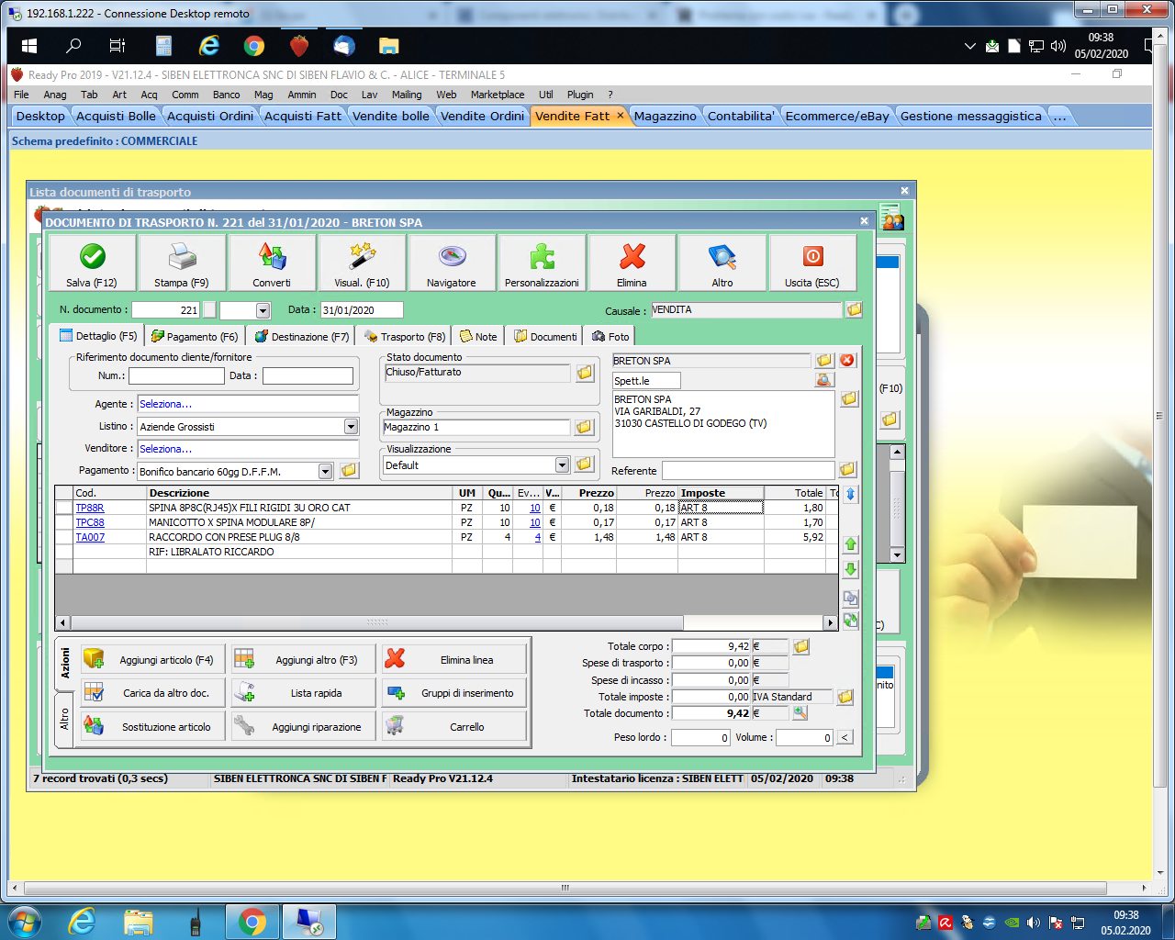
Task: Click the Peso lordo input field
Action: click(700, 737)
